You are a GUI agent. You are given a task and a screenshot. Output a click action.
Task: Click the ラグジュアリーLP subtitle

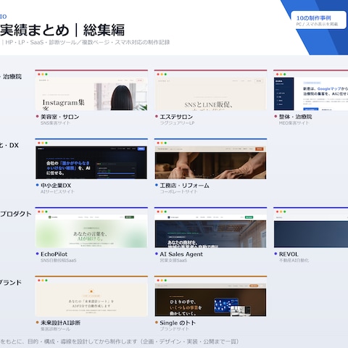[177, 123]
